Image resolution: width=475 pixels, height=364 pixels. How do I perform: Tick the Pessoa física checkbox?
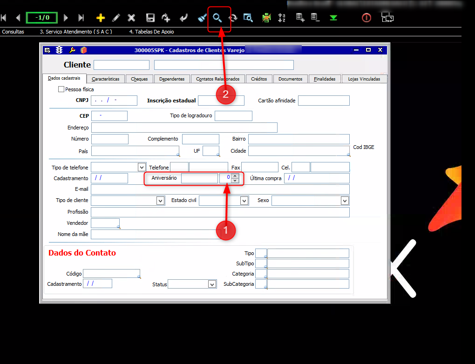pyautogui.click(x=61, y=89)
